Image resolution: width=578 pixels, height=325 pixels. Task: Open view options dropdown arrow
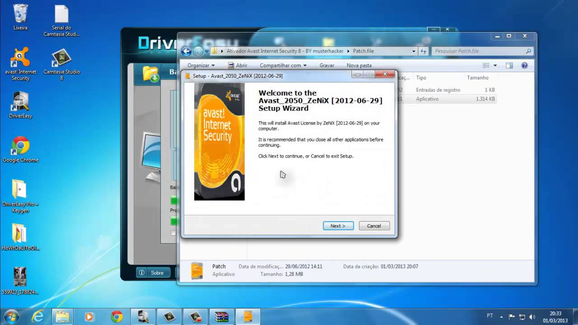[495, 65]
